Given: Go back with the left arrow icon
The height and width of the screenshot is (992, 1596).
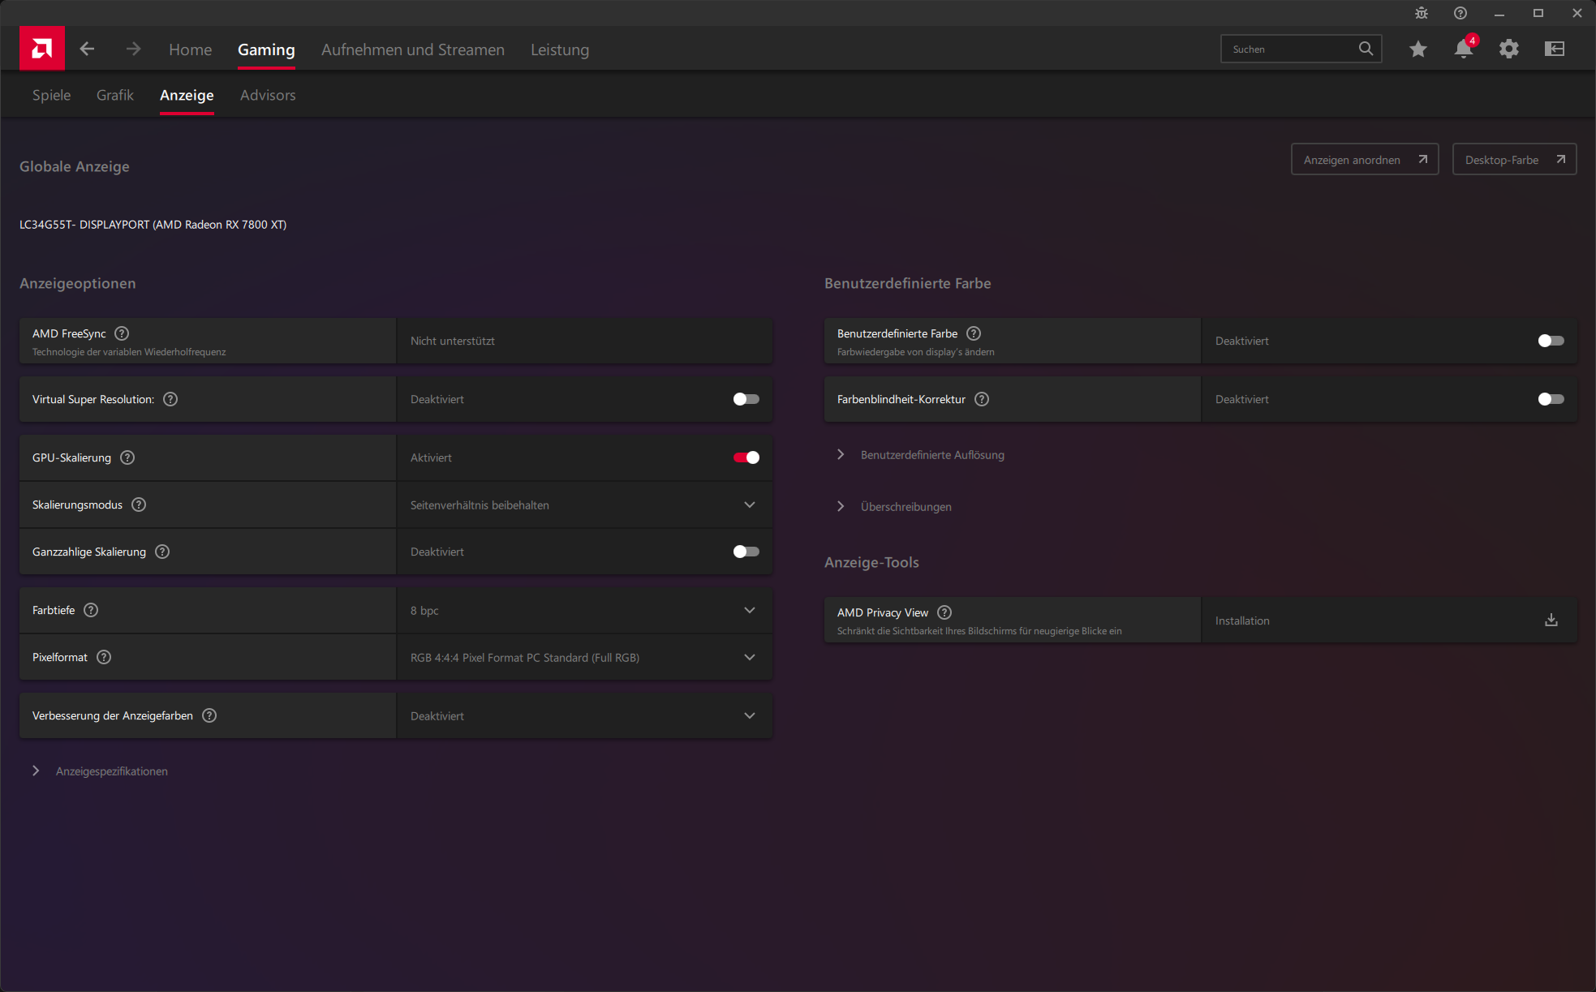Looking at the screenshot, I should (x=87, y=49).
